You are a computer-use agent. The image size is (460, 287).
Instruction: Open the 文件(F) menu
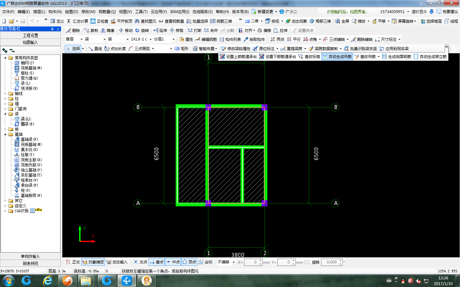(x=8, y=11)
